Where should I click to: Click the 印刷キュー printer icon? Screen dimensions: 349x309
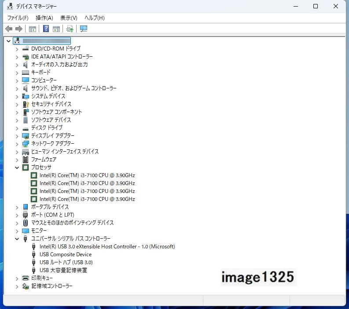click(x=26, y=278)
